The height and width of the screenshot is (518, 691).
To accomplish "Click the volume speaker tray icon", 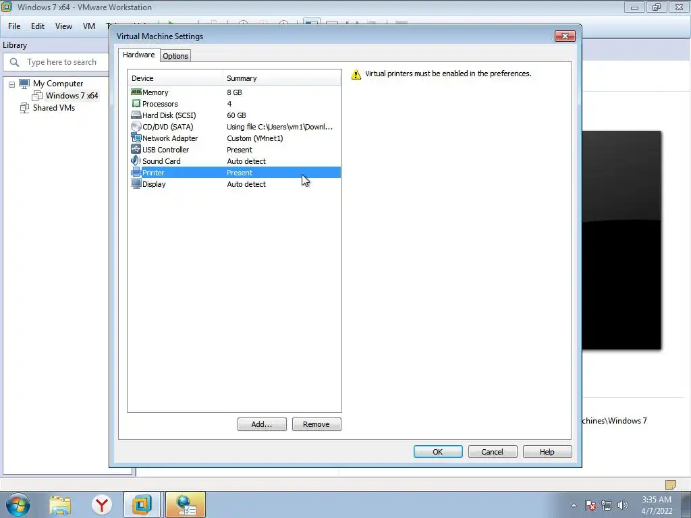I will (x=623, y=505).
